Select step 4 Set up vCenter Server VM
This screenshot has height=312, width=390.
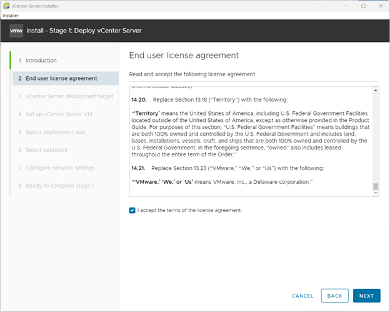point(66,114)
